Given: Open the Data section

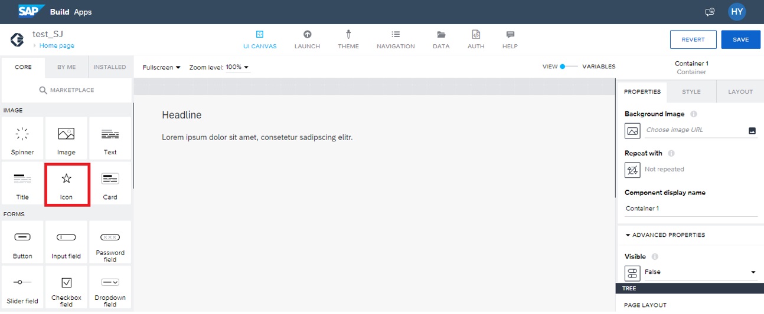Looking at the screenshot, I should click(441, 35).
